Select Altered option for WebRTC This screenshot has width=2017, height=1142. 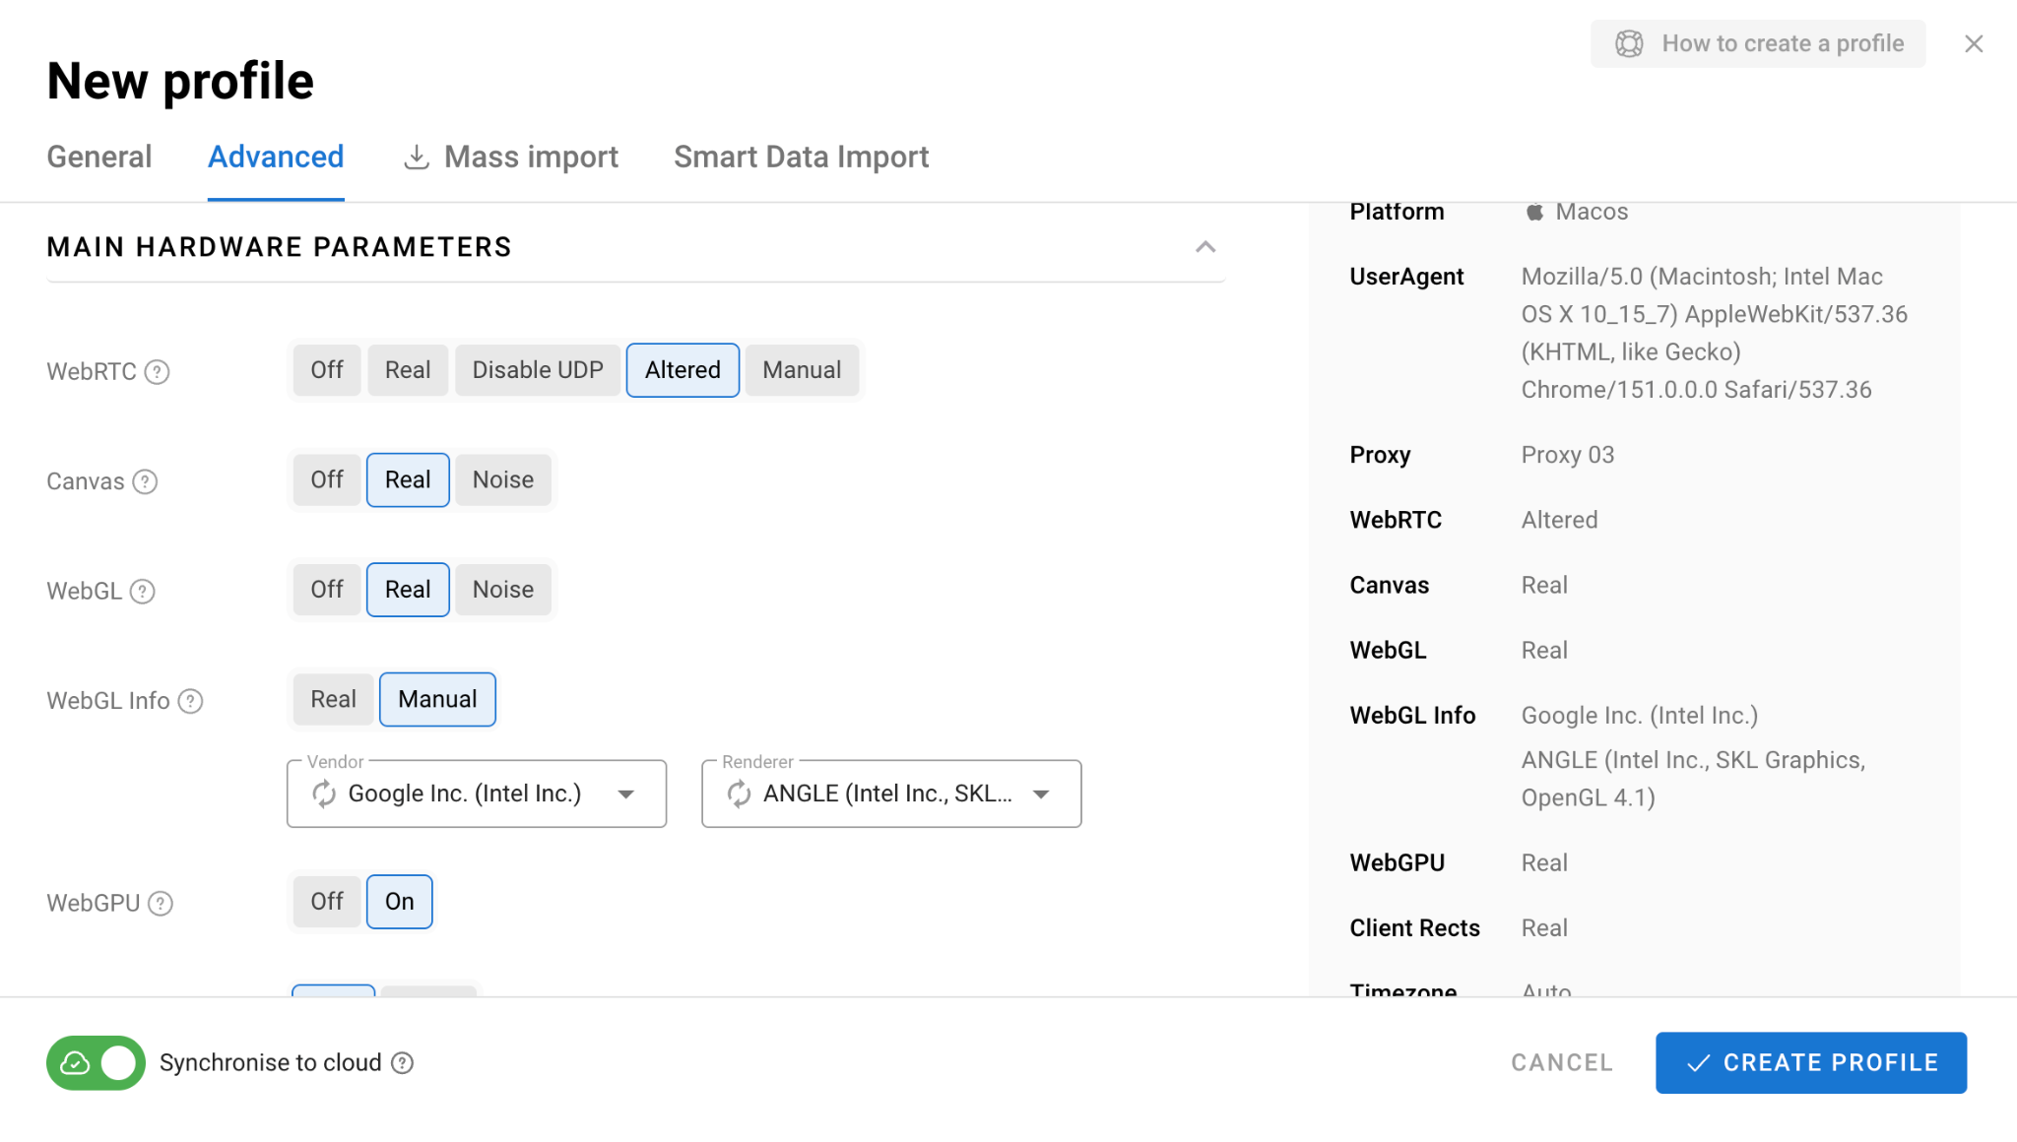click(x=683, y=370)
